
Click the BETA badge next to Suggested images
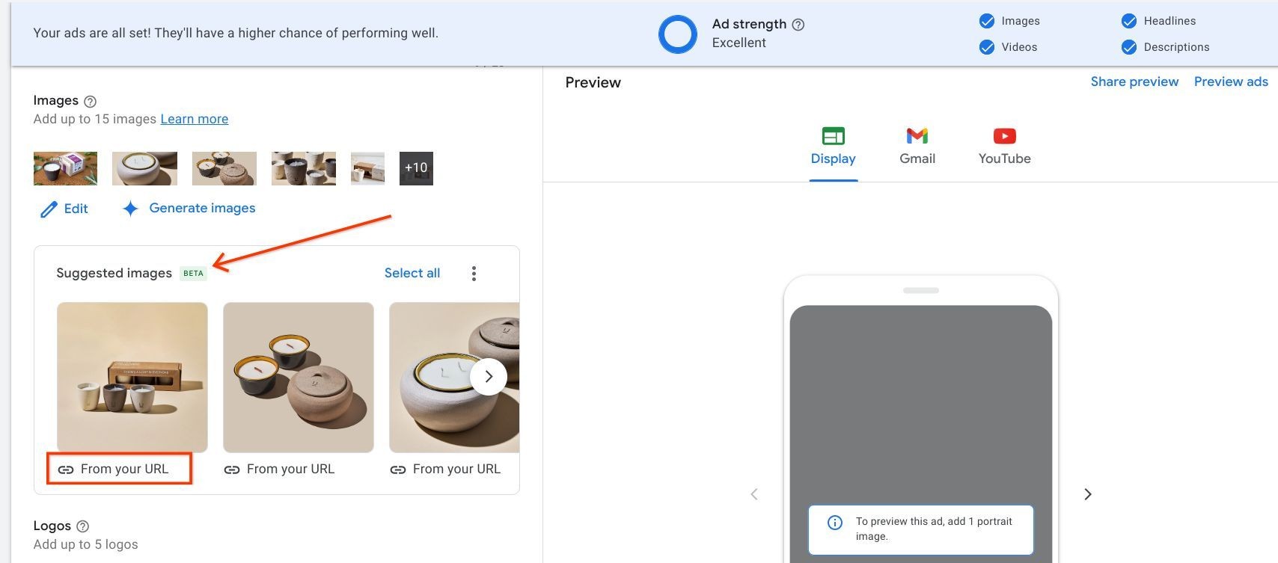coord(193,273)
